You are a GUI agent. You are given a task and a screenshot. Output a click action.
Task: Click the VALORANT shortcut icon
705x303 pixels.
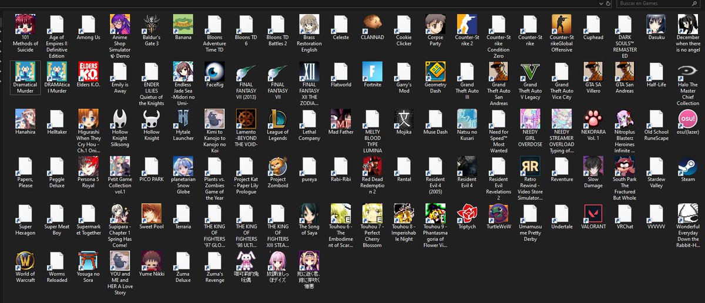click(x=593, y=214)
